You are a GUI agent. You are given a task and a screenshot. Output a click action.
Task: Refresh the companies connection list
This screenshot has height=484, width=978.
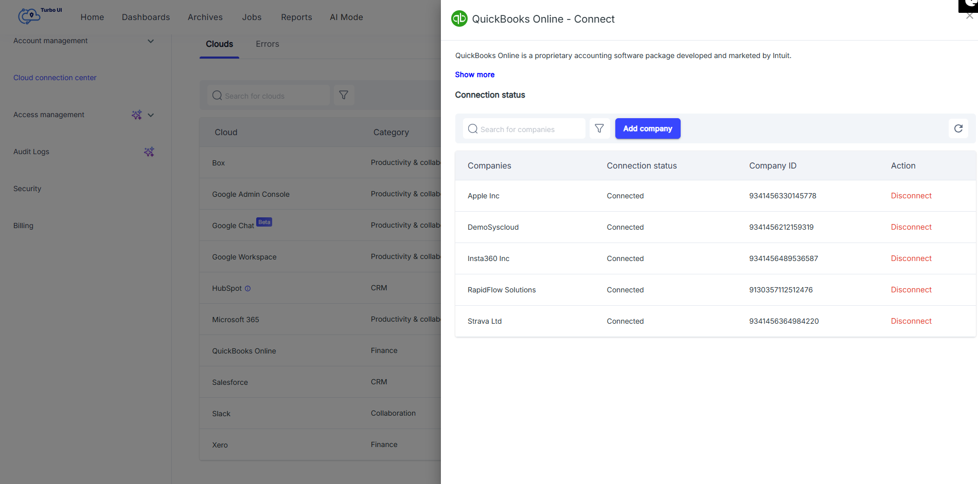958,128
